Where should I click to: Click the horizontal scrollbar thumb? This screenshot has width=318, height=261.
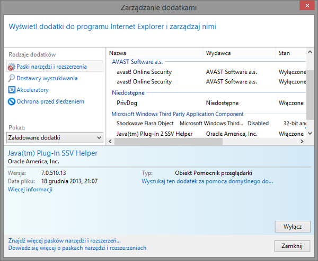[x=169, y=141]
